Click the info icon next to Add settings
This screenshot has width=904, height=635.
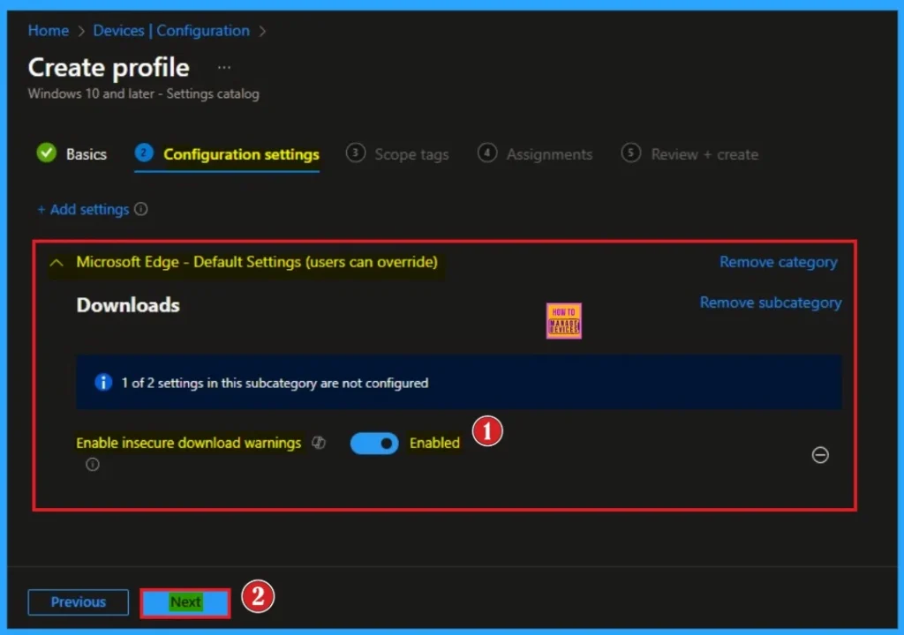tap(141, 209)
